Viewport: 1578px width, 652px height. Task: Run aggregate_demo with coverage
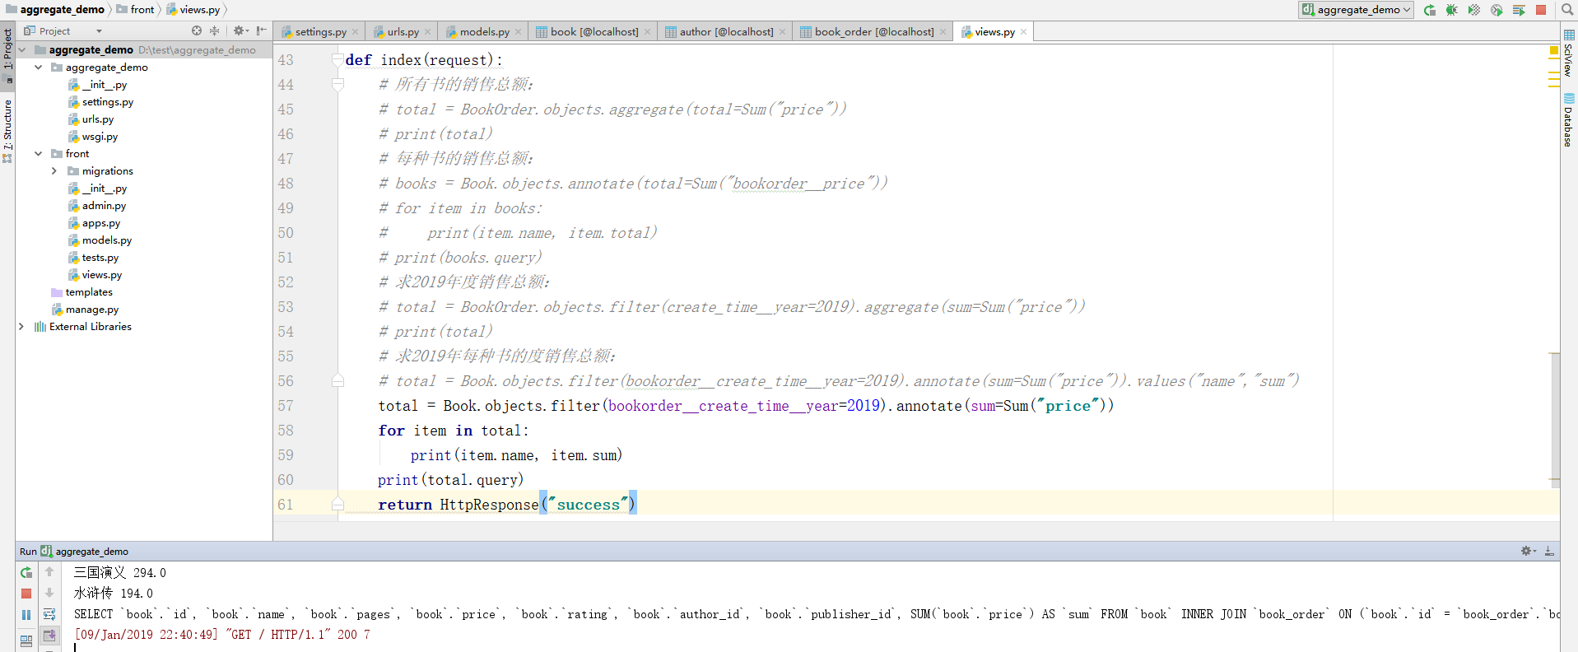point(1474,10)
